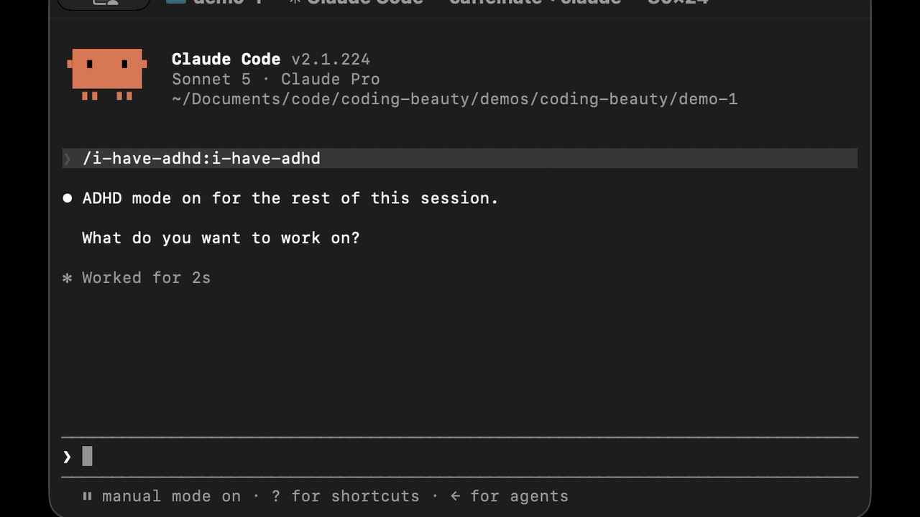Click the bold Claude Code header title

(226, 59)
